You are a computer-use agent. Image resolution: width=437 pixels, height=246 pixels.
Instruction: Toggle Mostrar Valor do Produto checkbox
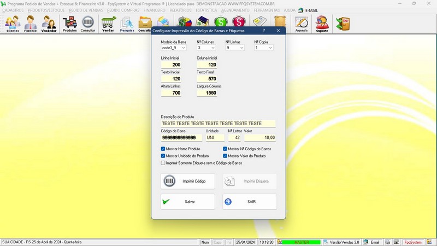(x=225, y=156)
